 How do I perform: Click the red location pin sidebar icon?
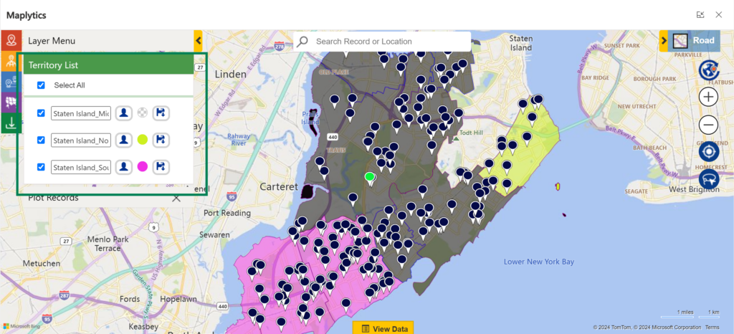[x=11, y=41]
